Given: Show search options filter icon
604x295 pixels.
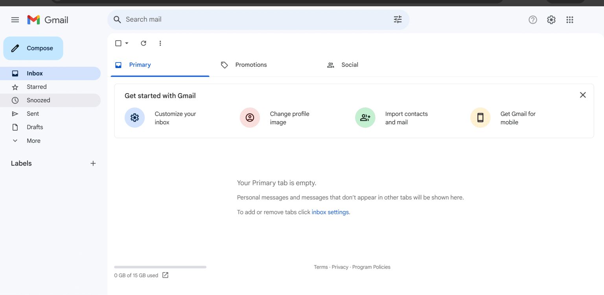Looking at the screenshot, I should click(398, 19).
